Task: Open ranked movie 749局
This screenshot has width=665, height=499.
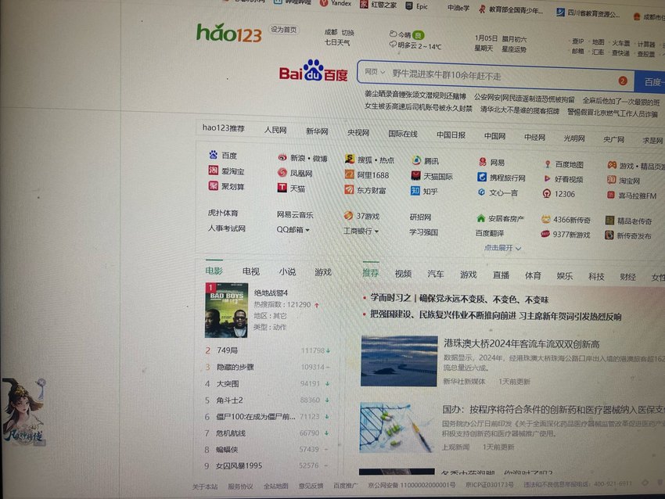Action: (x=227, y=350)
